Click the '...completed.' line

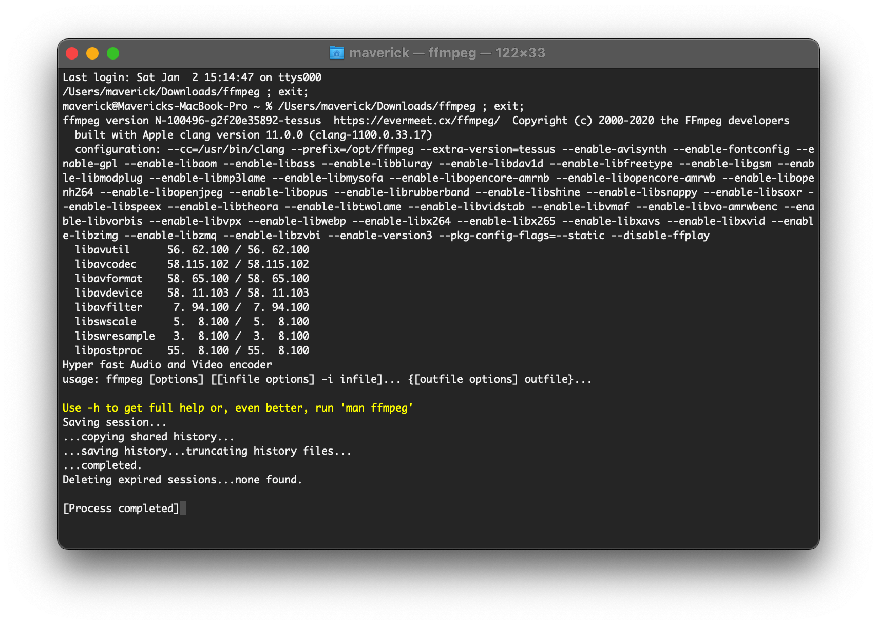102,465
